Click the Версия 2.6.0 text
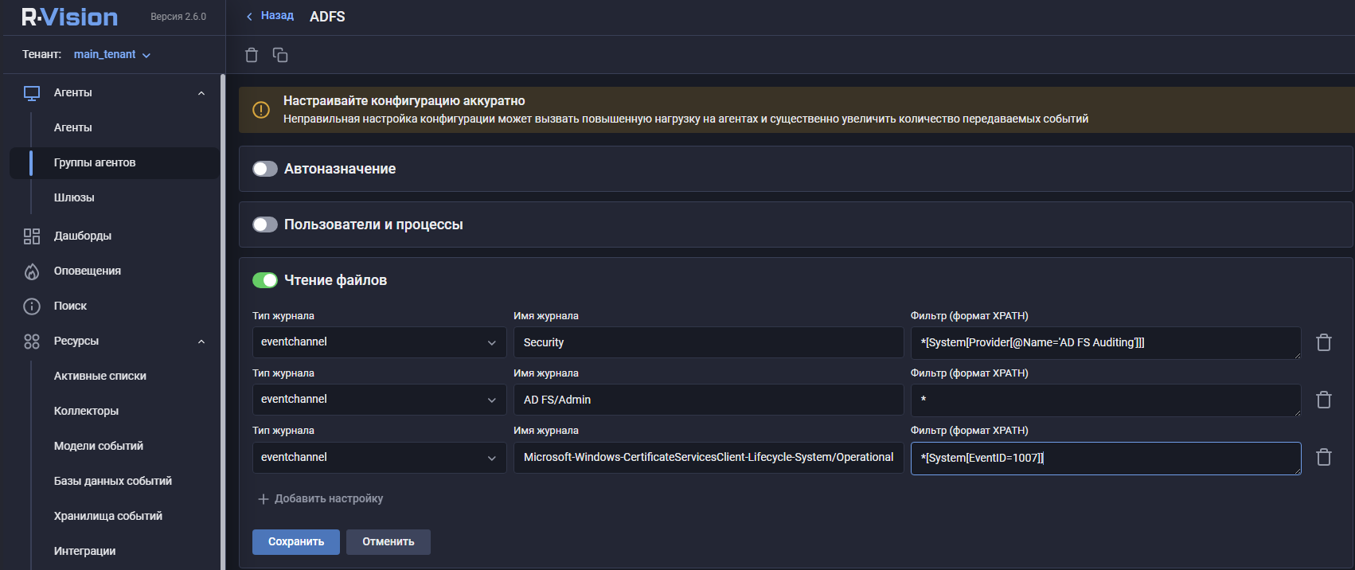The height and width of the screenshot is (570, 1355). (x=178, y=17)
